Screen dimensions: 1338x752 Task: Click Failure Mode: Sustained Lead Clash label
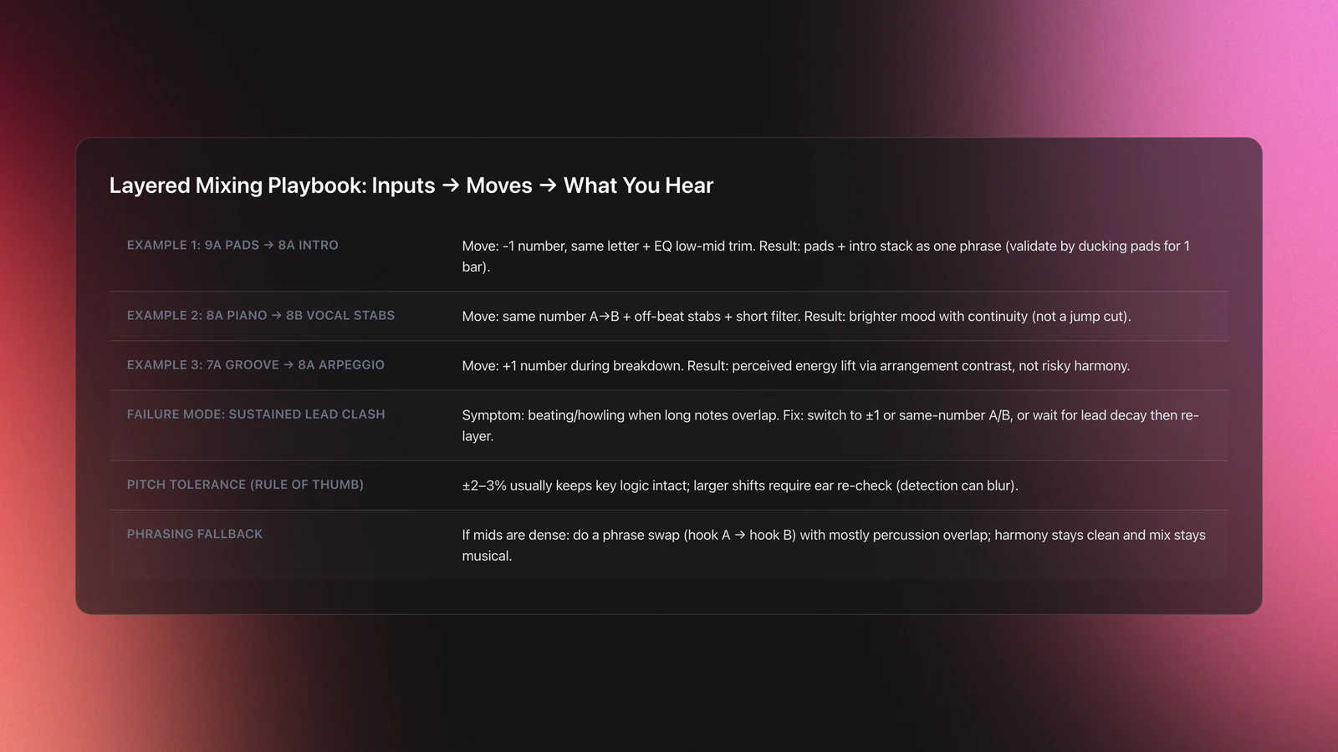point(256,414)
